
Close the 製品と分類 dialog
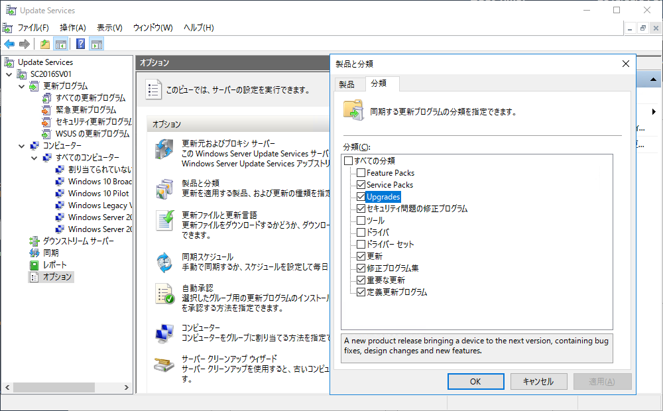[x=626, y=64]
